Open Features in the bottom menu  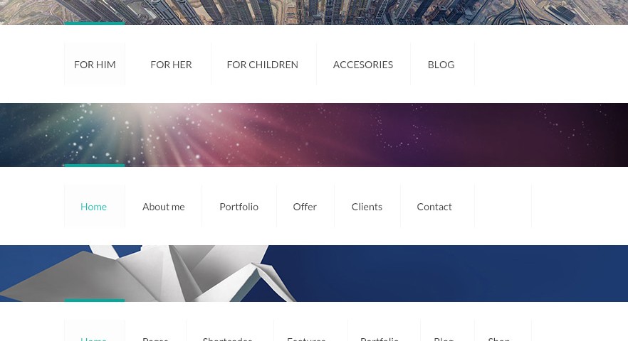coord(306,337)
